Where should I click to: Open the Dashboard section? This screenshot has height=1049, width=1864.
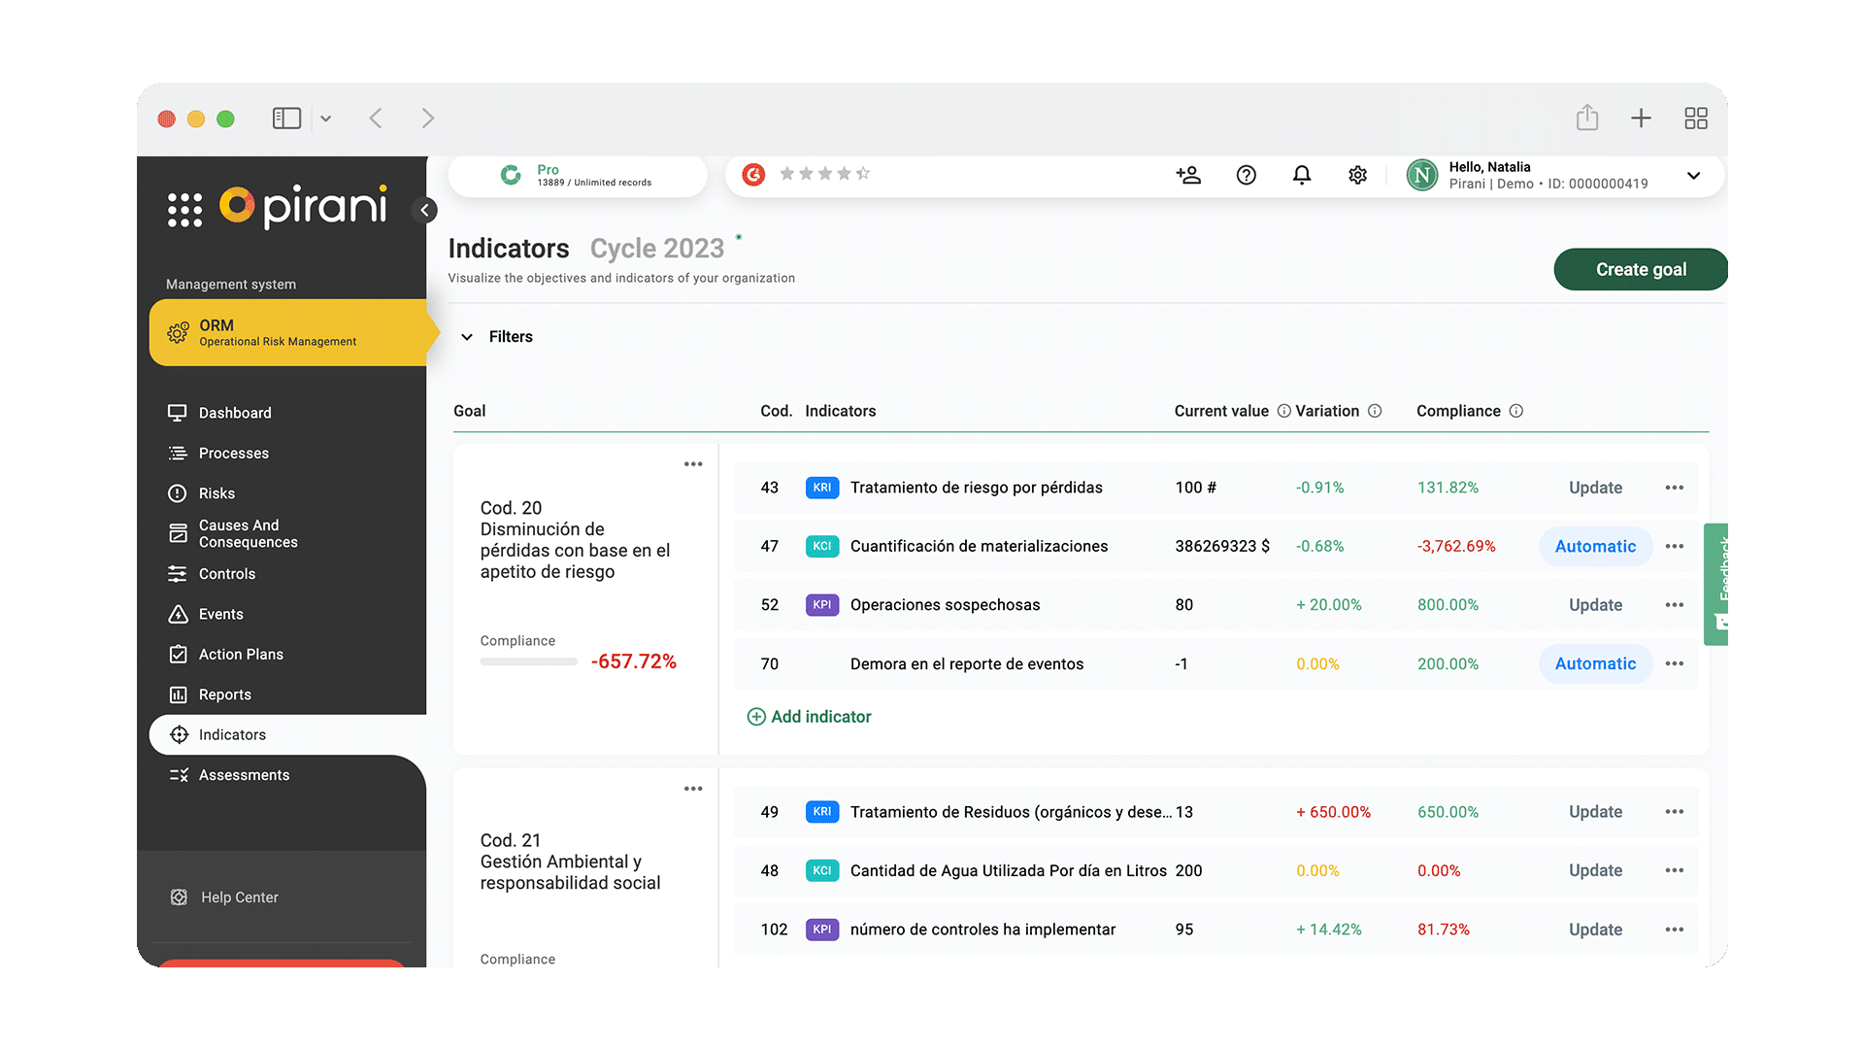234,413
